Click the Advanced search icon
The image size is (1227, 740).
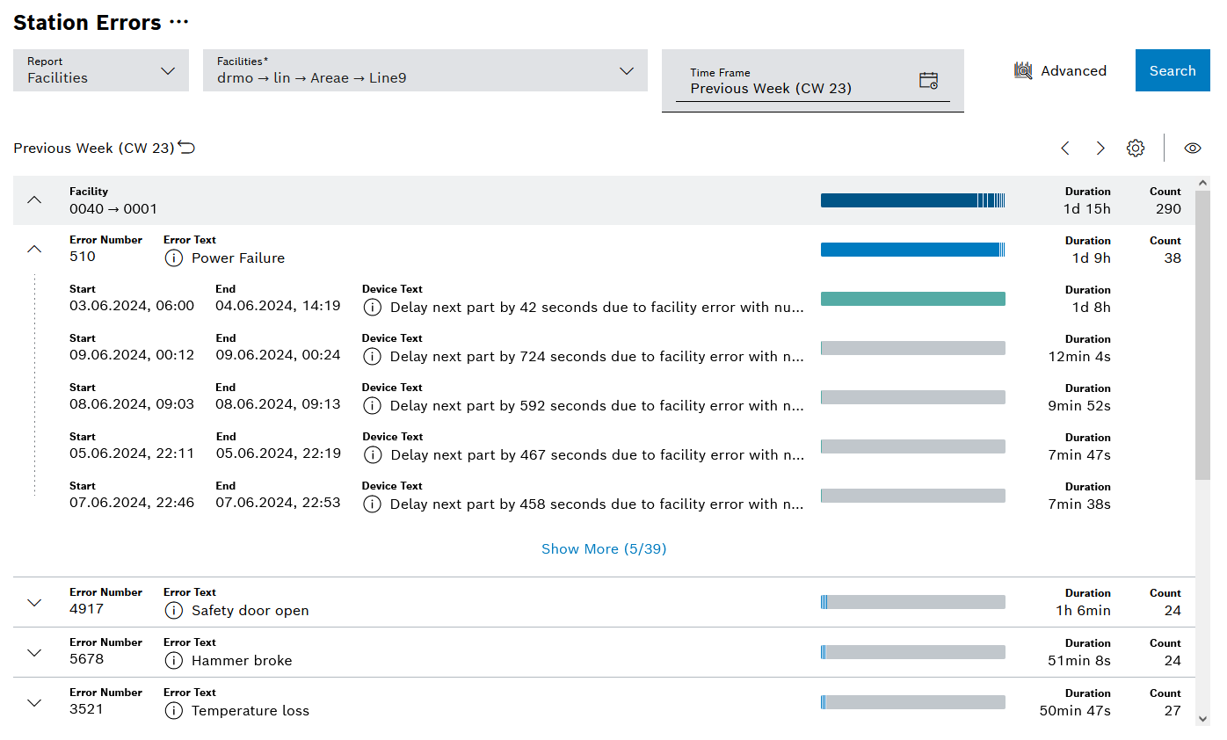1022,70
